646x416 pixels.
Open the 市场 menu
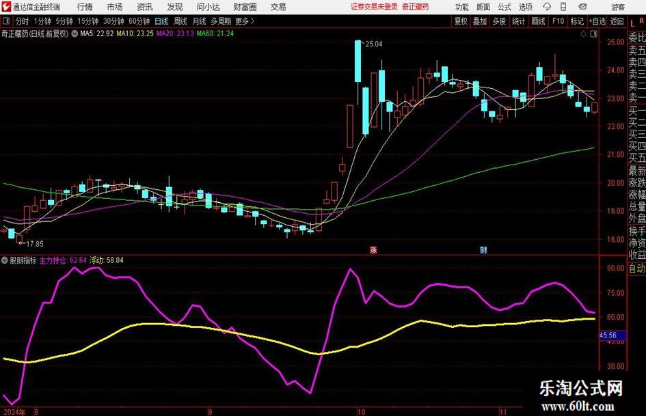115,7
